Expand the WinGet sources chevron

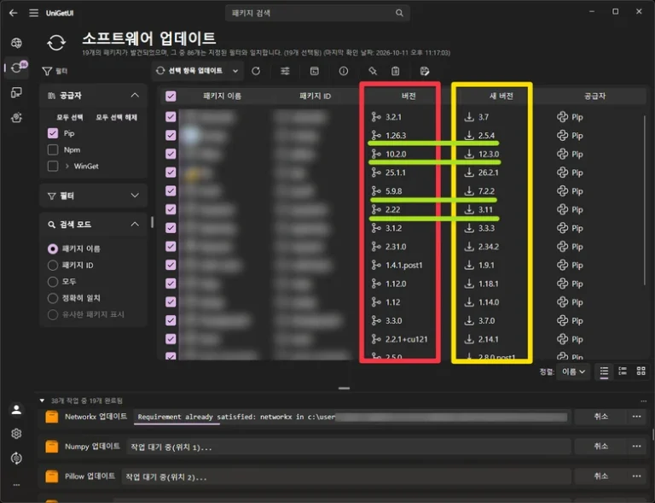coord(67,166)
